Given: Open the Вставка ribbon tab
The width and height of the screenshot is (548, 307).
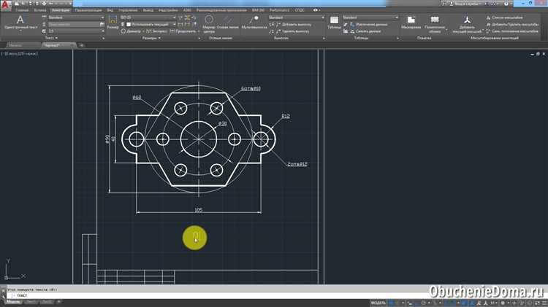Looking at the screenshot, I should click(40, 10).
